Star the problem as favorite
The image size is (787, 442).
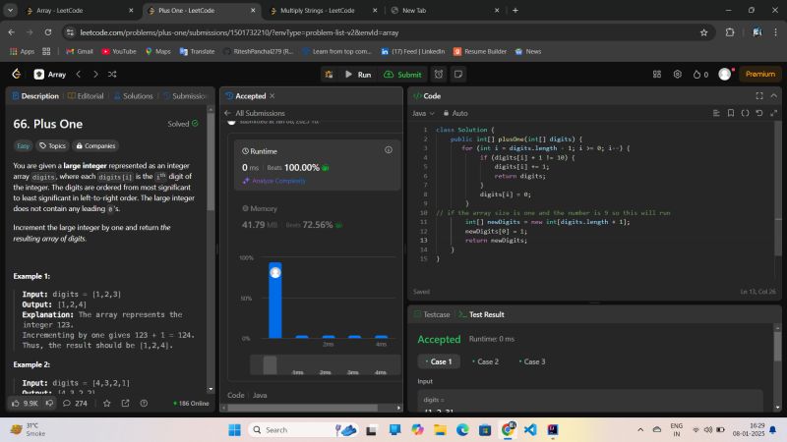coord(107,403)
